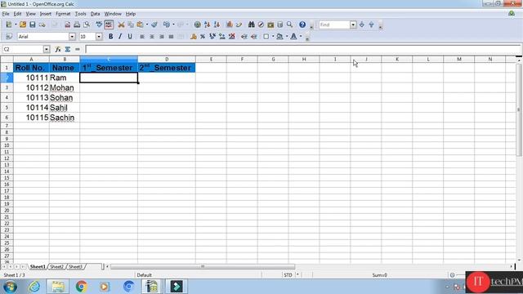Screen dimensions: 523x294
Task: Click the Copy icon
Action: 131,24
